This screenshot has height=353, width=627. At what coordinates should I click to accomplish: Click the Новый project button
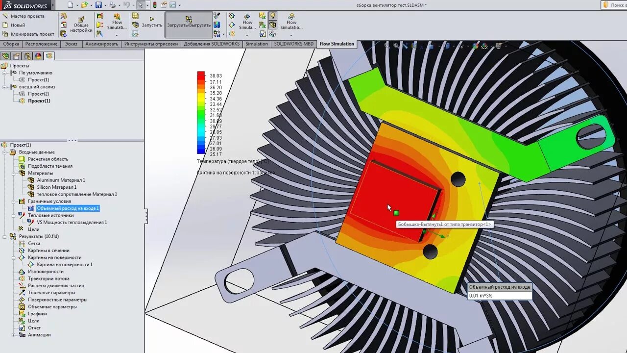tap(14, 25)
